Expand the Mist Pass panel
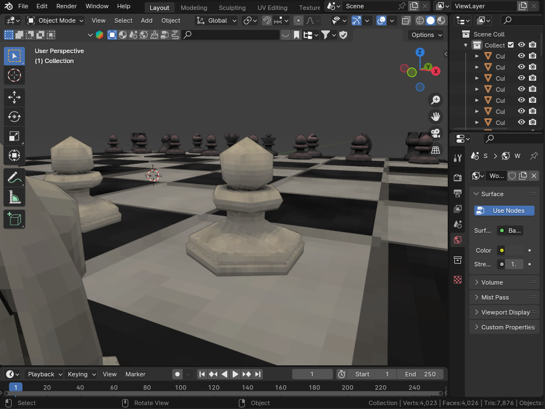 pos(495,297)
